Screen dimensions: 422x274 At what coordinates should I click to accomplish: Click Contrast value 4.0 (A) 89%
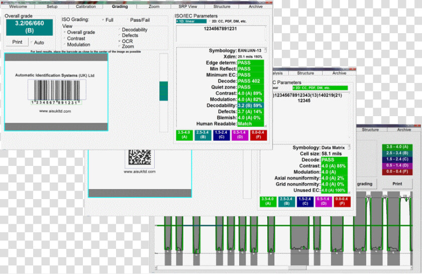[x=251, y=93]
